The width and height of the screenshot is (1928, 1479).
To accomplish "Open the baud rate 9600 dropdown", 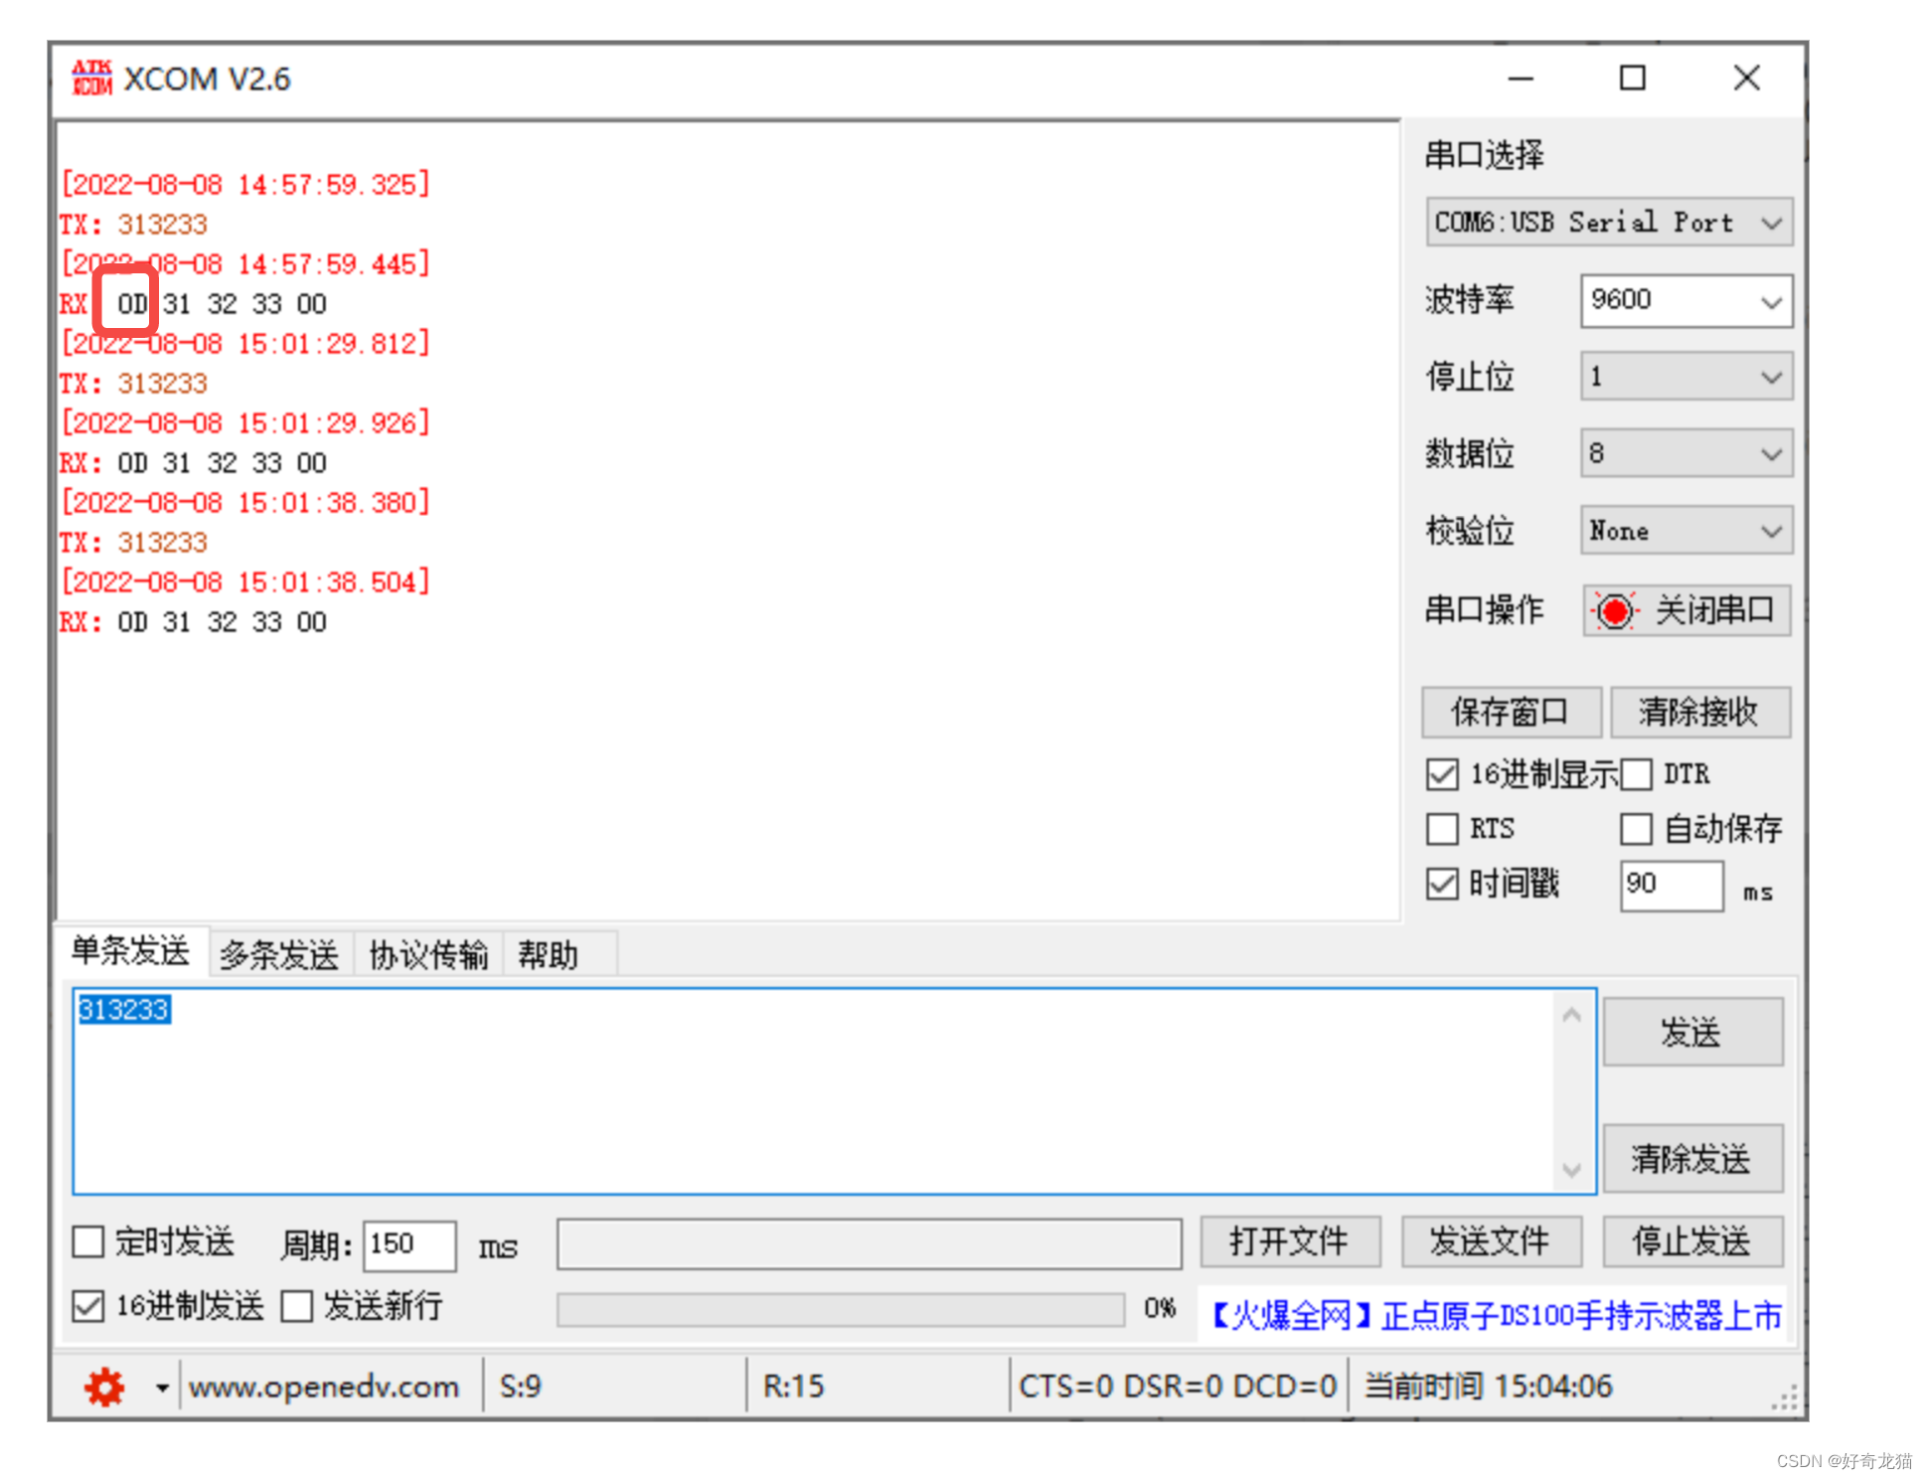I will 1687,300.
